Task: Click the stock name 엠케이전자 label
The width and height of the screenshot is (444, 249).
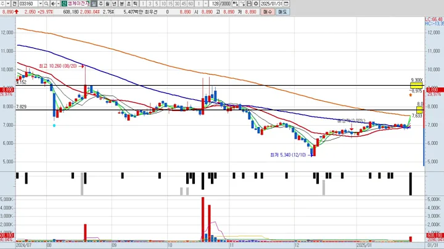Action: (78, 4)
